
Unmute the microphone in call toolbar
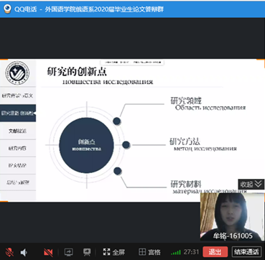(9, 252)
